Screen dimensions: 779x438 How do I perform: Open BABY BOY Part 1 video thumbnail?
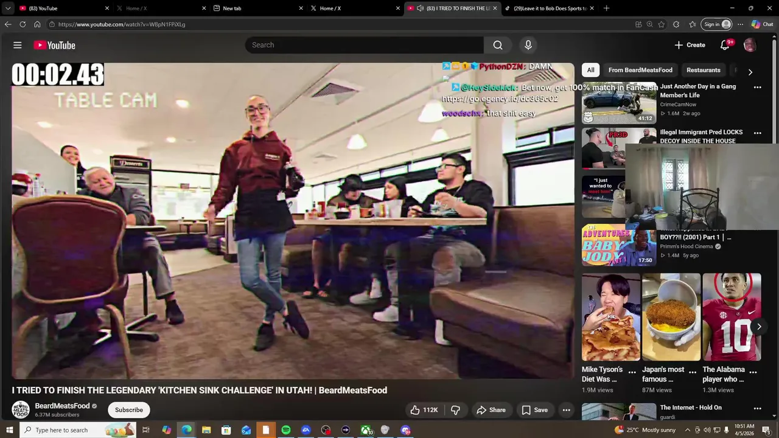619,245
